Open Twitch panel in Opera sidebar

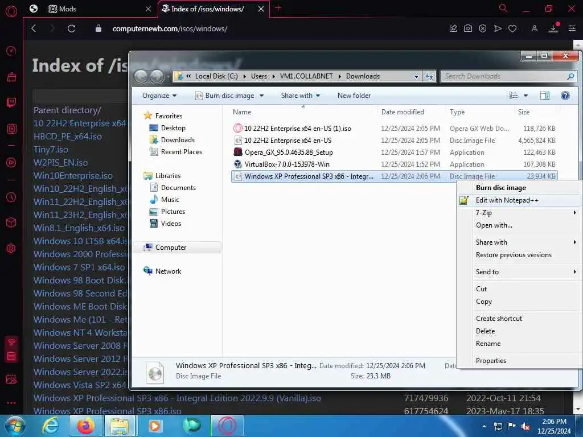11,103
